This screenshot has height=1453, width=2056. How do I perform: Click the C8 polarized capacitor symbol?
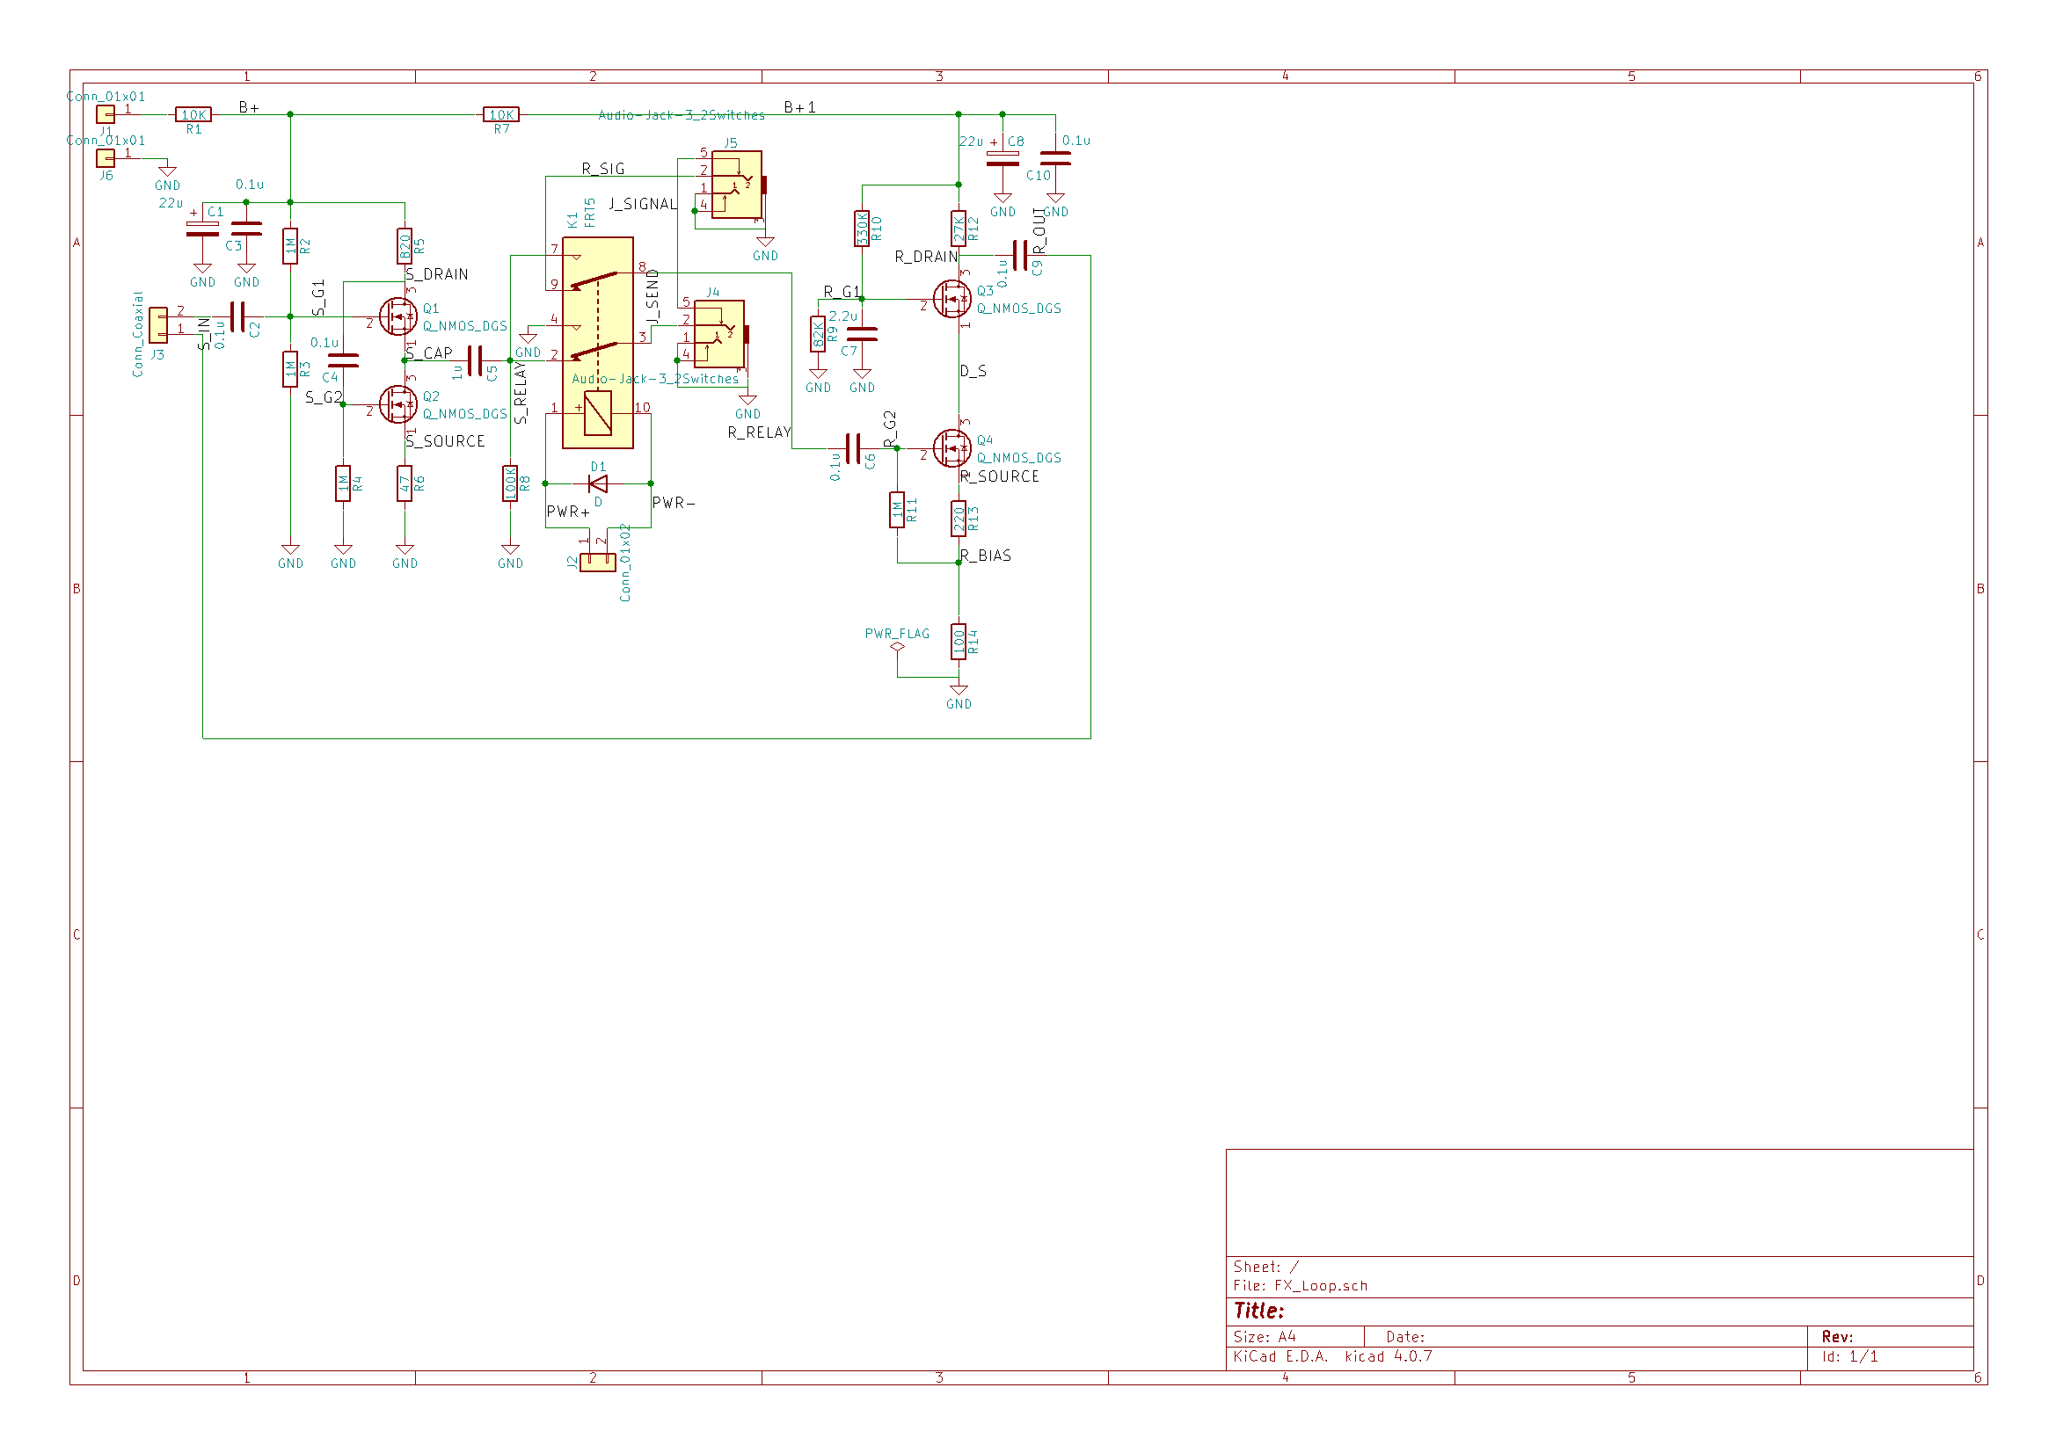click(1002, 159)
